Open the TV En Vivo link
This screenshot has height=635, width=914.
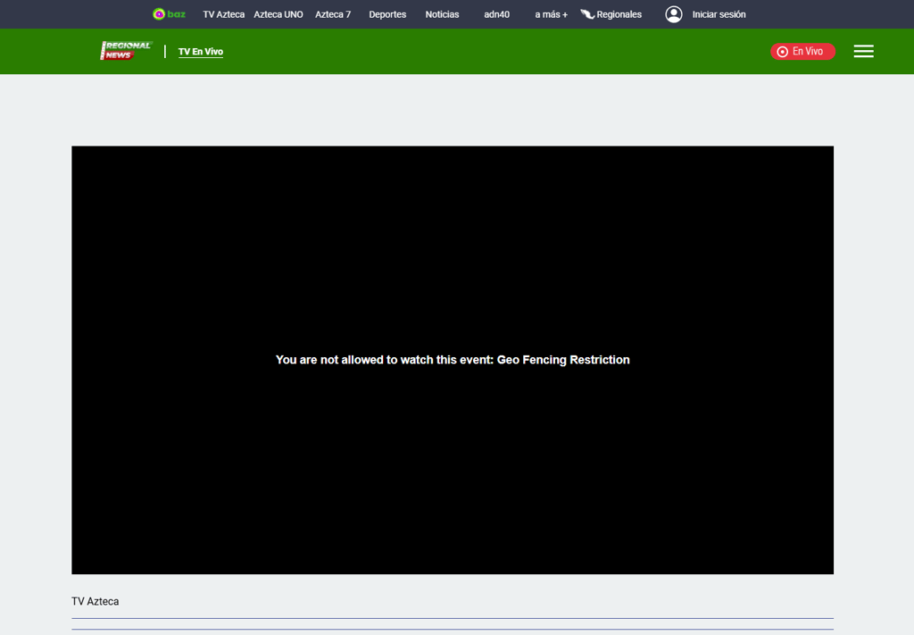click(201, 51)
